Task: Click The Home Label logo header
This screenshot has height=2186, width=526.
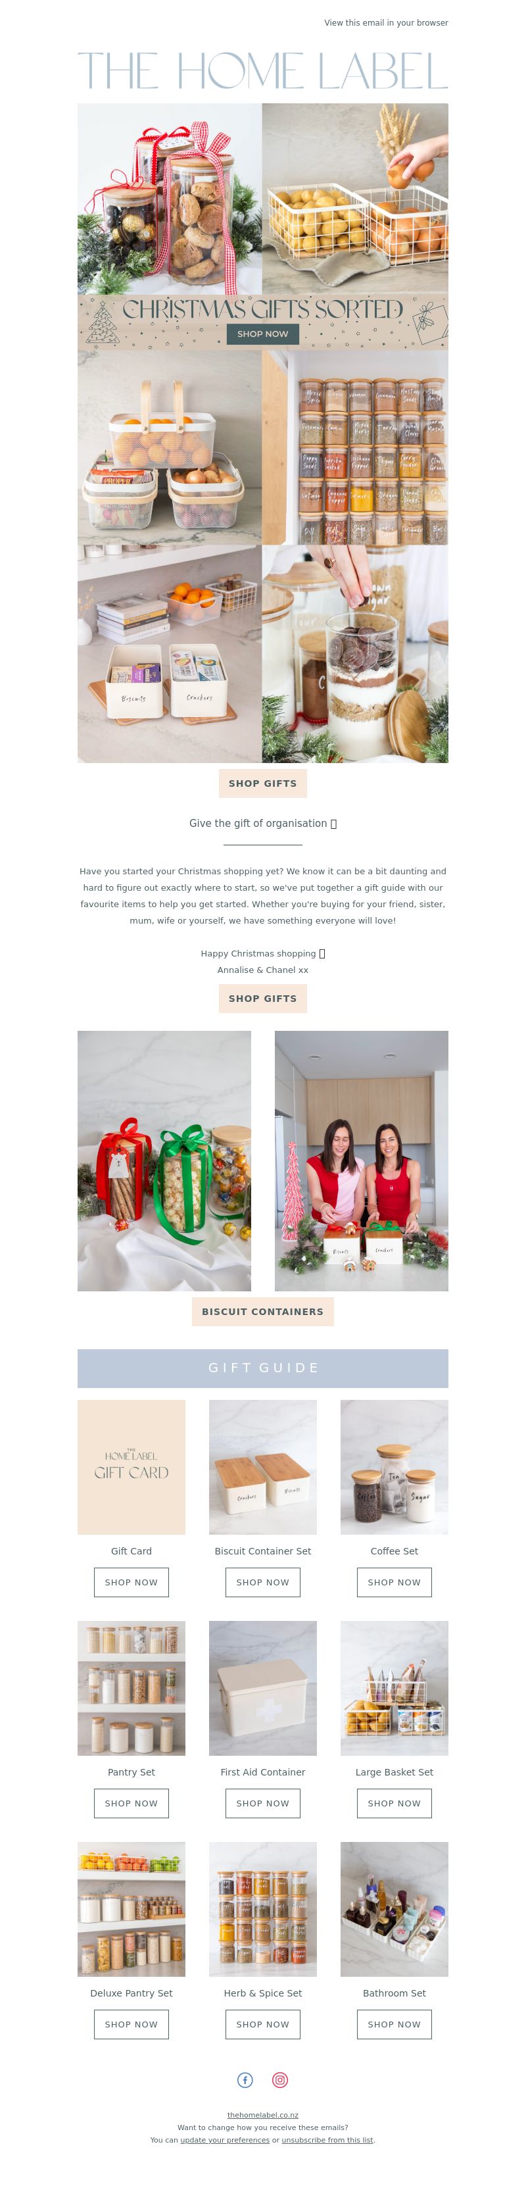Action: [x=263, y=70]
